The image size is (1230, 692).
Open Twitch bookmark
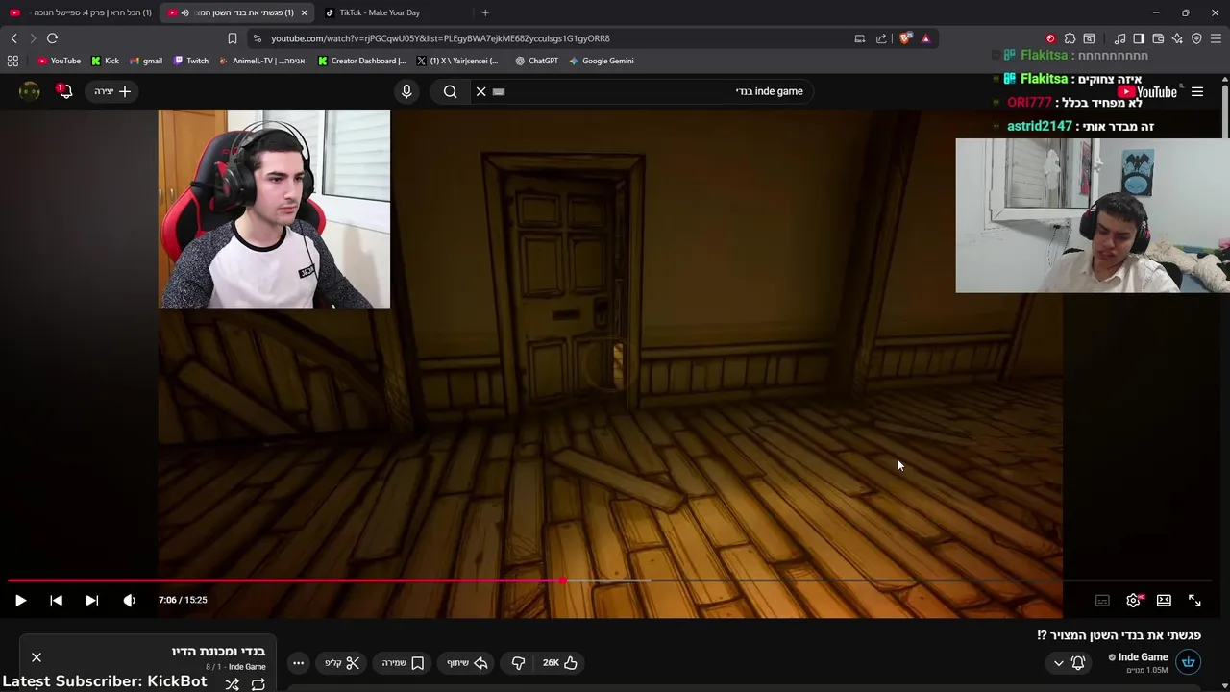(191, 61)
